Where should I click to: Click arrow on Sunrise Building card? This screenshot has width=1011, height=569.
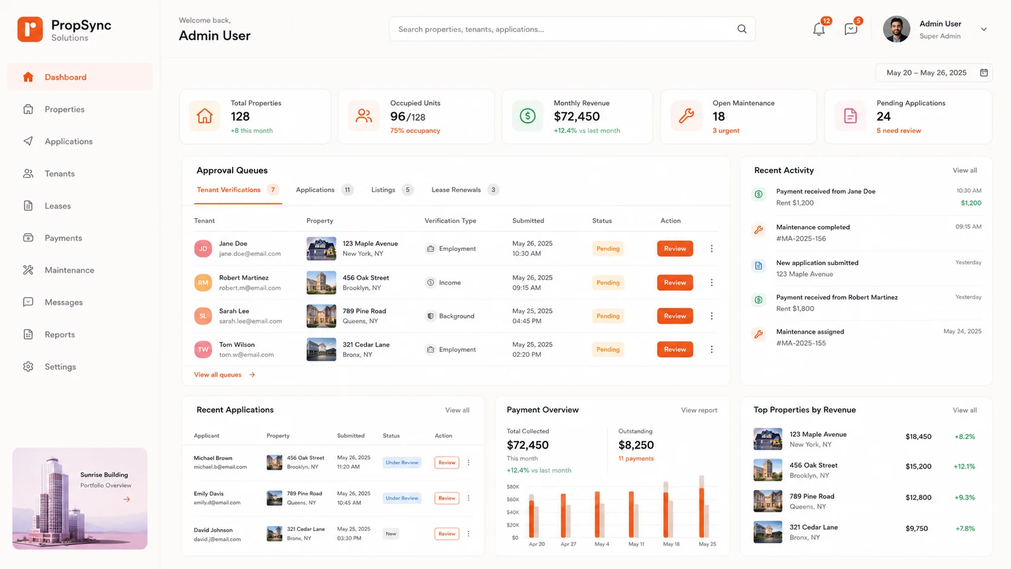pyautogui.click(x=127, y=499)
